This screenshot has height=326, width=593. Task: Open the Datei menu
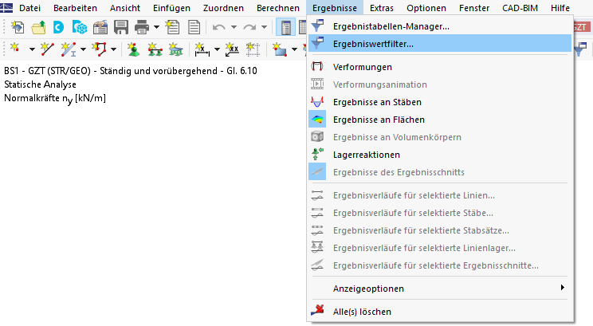[29, 8]
